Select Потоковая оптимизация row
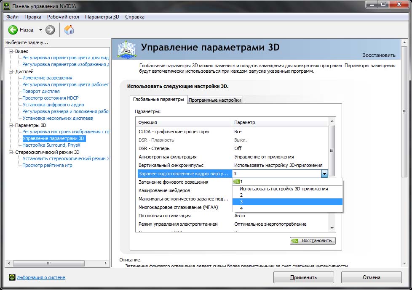The image size is (412, 290). (x=233, y=216)
